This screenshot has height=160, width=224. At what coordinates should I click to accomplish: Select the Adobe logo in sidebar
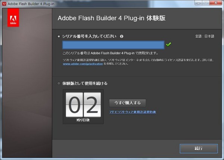coord(13,18)
